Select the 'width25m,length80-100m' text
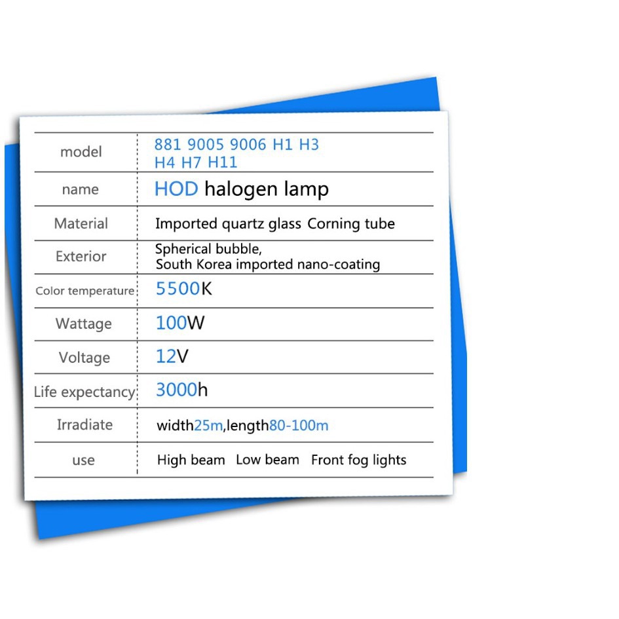The width and height of the screenshot is (619, 619). pyautogui.click(x=242, y=426)
